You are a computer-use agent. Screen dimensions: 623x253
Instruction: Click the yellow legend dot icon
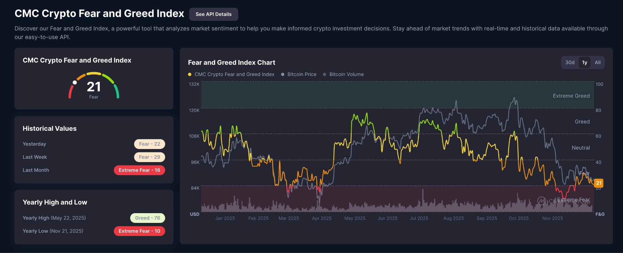pyautogui.click(x=190, y=74)
